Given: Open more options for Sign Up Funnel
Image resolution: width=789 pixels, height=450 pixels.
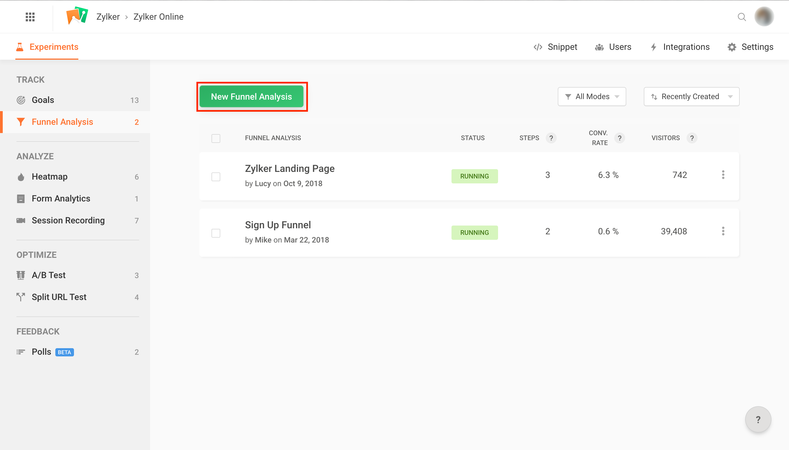Looking at the screenshot, I should [723, 231].
